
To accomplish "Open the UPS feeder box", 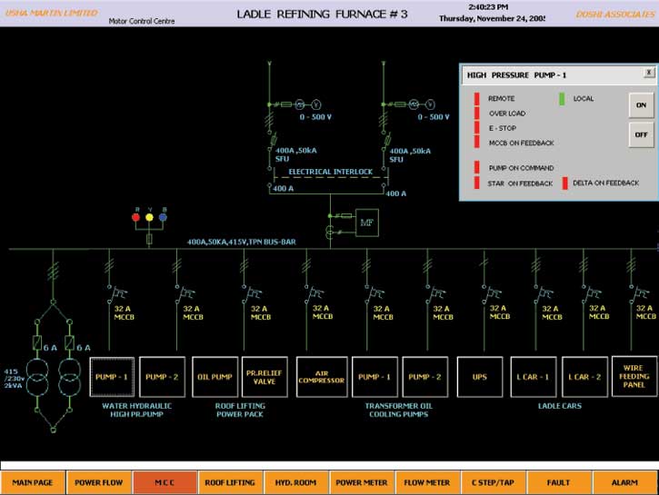I will [x=480, y=377].
